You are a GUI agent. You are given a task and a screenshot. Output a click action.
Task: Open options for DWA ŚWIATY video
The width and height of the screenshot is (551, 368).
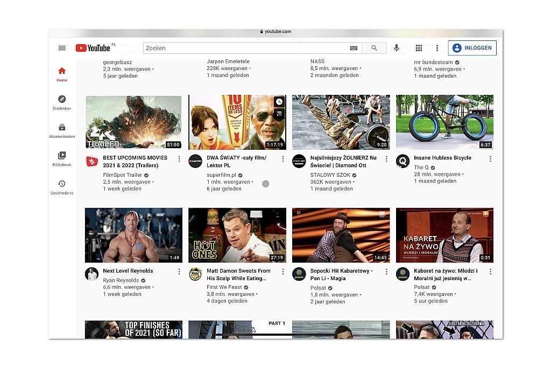point(283,159)
